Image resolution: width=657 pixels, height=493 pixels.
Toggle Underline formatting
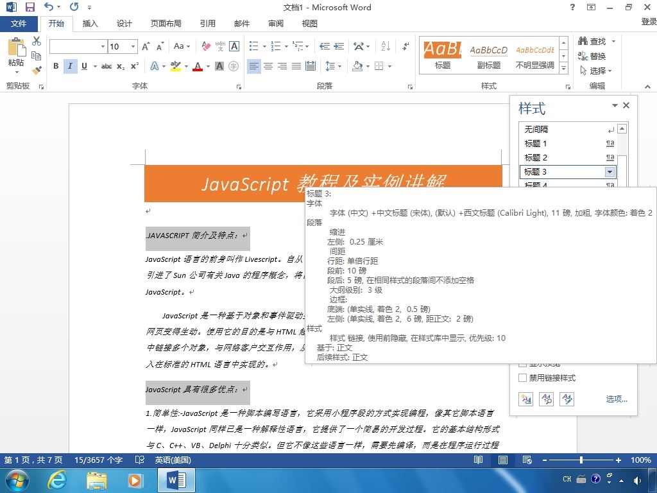point(84,66)
